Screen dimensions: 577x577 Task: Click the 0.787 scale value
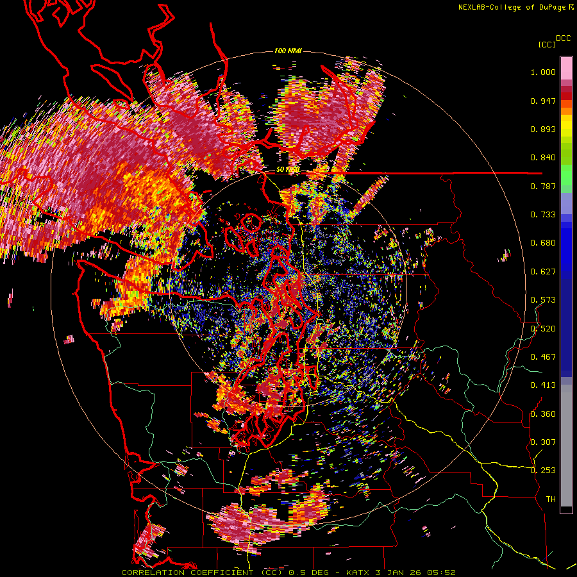click(x=543, y=186)
